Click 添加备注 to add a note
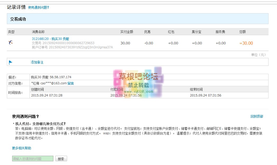This screenshot has height=165, width=277. coord(37,62)
